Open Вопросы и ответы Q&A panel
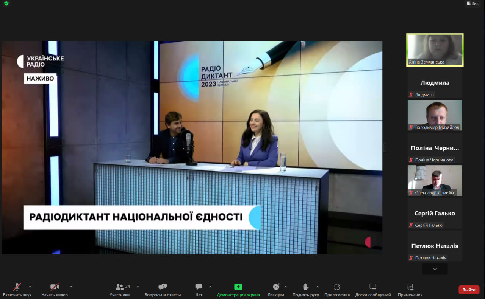The width and height of the screenshot is (485, 299). (x=163, y=290)
